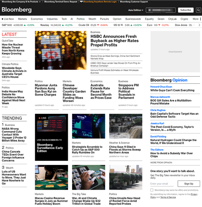Go to the CityLab section

point(172,19)
